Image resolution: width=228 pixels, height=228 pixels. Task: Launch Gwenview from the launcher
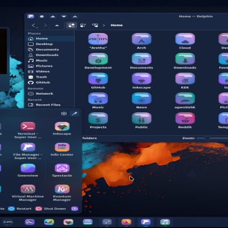coord(28,170)
